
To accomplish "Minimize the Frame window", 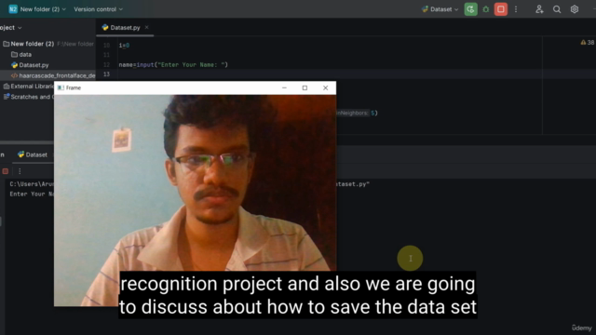I will coord(284,87).
